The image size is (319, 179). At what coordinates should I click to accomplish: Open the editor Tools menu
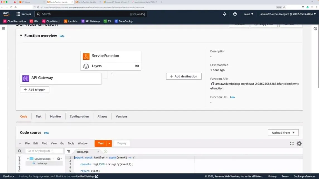[x=71, y=143]
